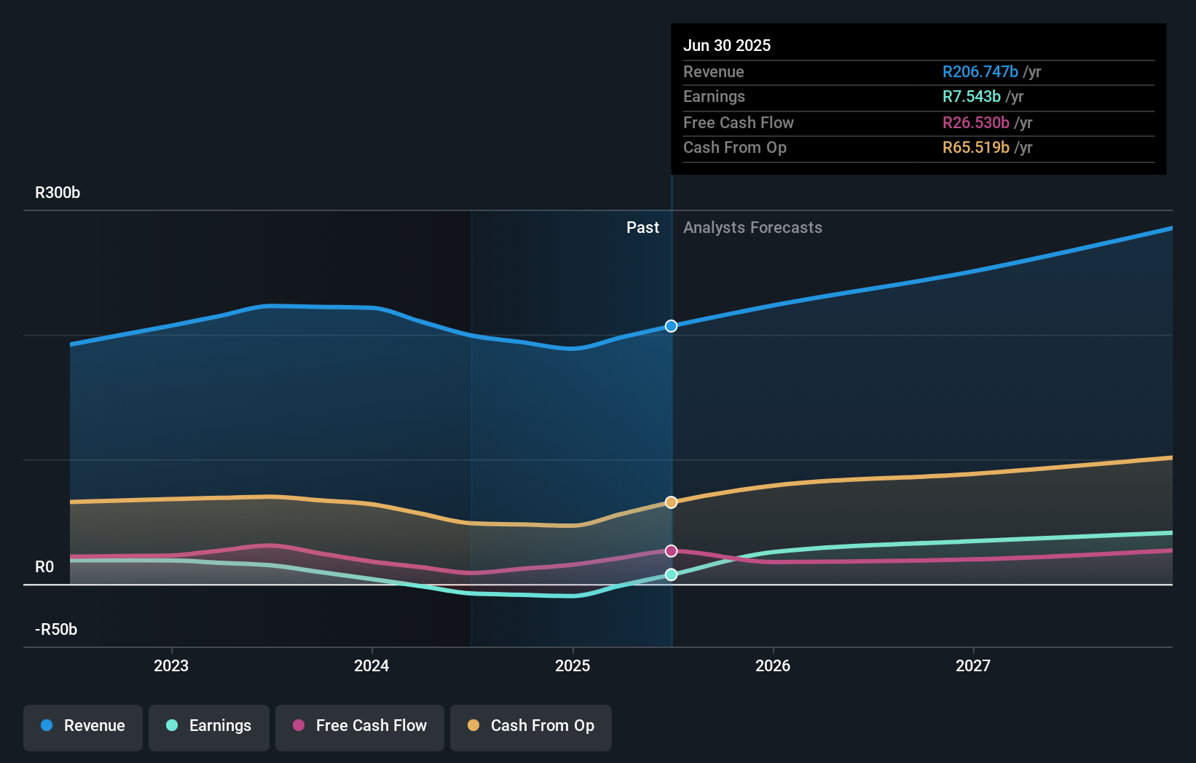Image resolution: width=1196 pixels, height=763 pixels.
Task: Click the R206.747b revenue value in tooltip
Action: tap(980, 72)
